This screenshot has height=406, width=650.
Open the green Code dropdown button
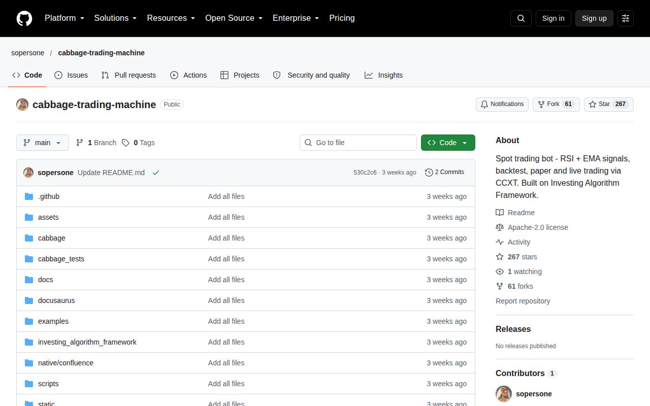(x=448, y=143)
